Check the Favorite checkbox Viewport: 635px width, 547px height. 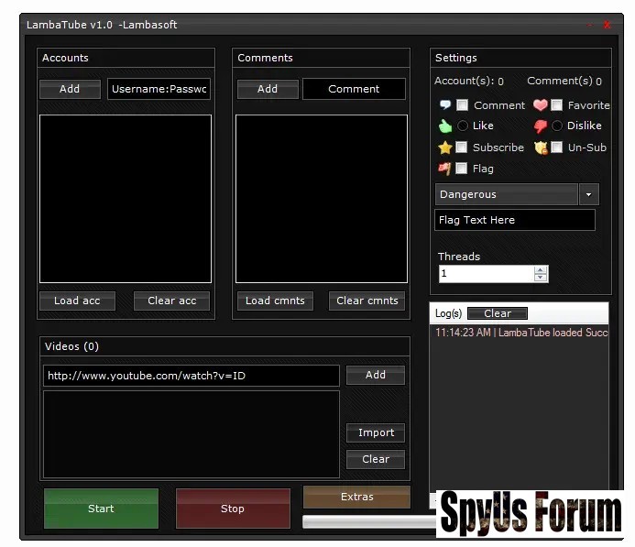[557, 105]
